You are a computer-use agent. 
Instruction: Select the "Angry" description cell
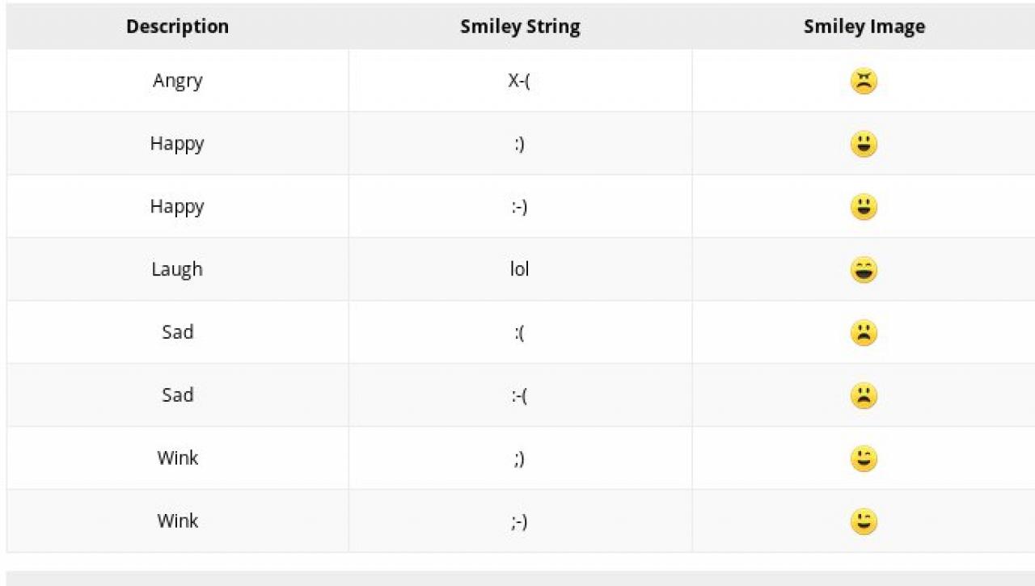point(177,81)
